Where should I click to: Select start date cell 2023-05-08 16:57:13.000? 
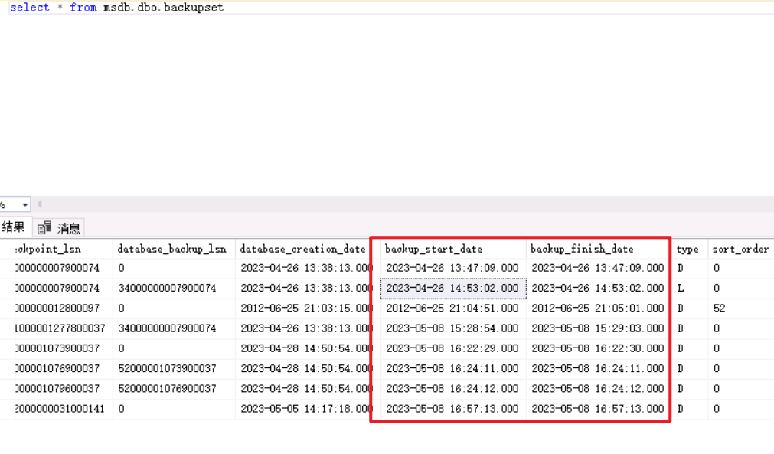click(x=453, y=409)
